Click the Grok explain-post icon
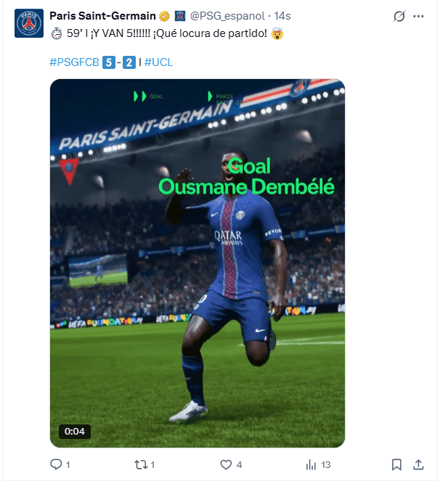The height and width of the screenshot is (481, 440). tap(399, 16)
